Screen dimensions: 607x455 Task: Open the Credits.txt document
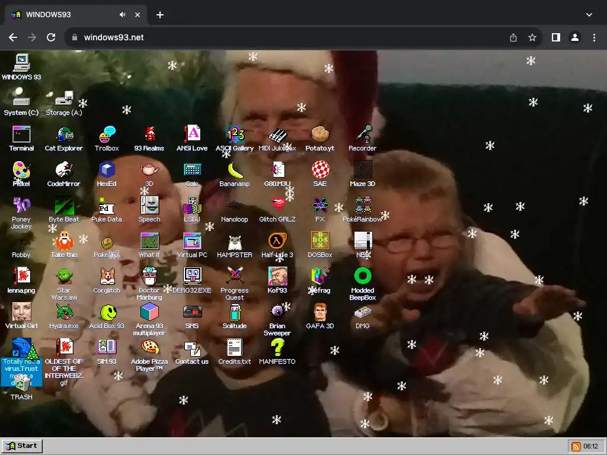pyautogui.click(x=235, y=352)
